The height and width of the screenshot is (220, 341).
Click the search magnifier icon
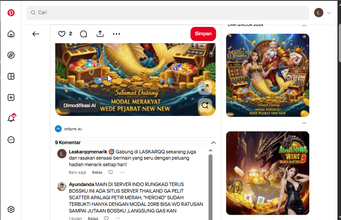click(x=33, y=13)
